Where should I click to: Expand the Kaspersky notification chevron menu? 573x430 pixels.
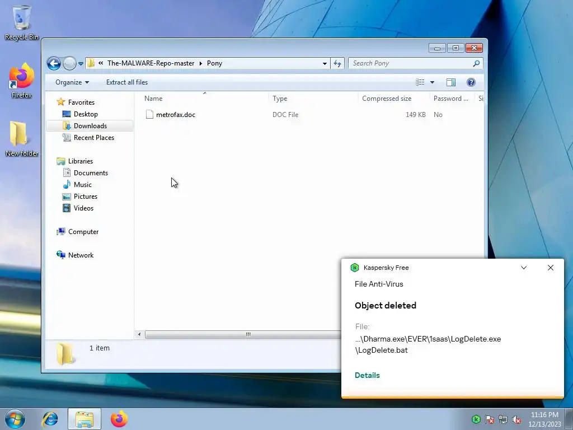click(524, 268)
